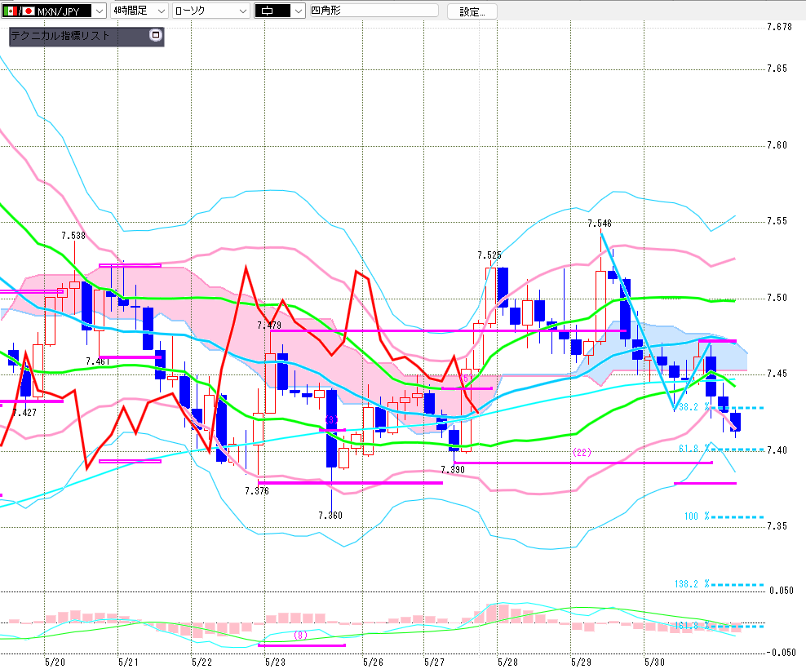The height and width of the screenshot is (669, 806).
Task: Click the 7.461 price label
Action: pos(98,361)
